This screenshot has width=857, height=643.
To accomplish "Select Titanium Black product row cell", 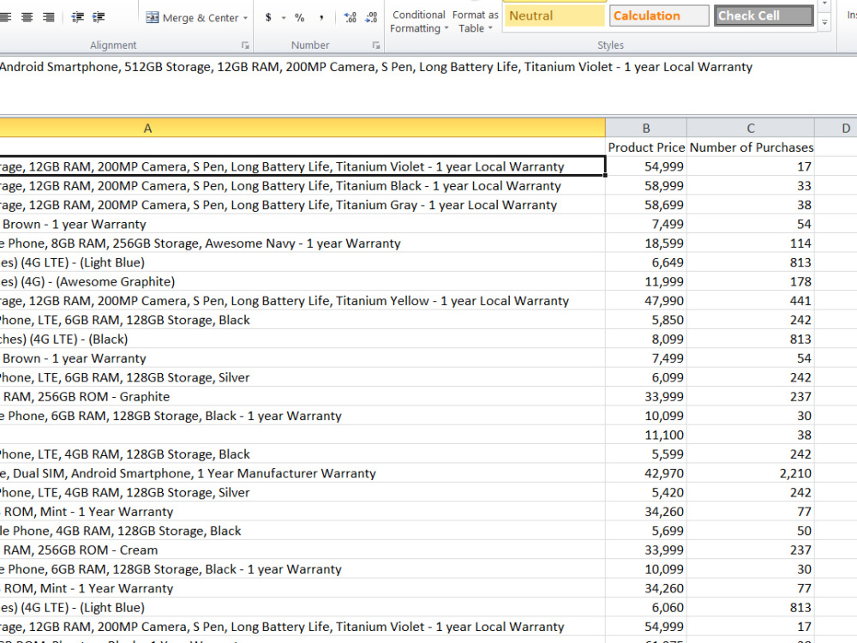I will (x=303, y=186).
